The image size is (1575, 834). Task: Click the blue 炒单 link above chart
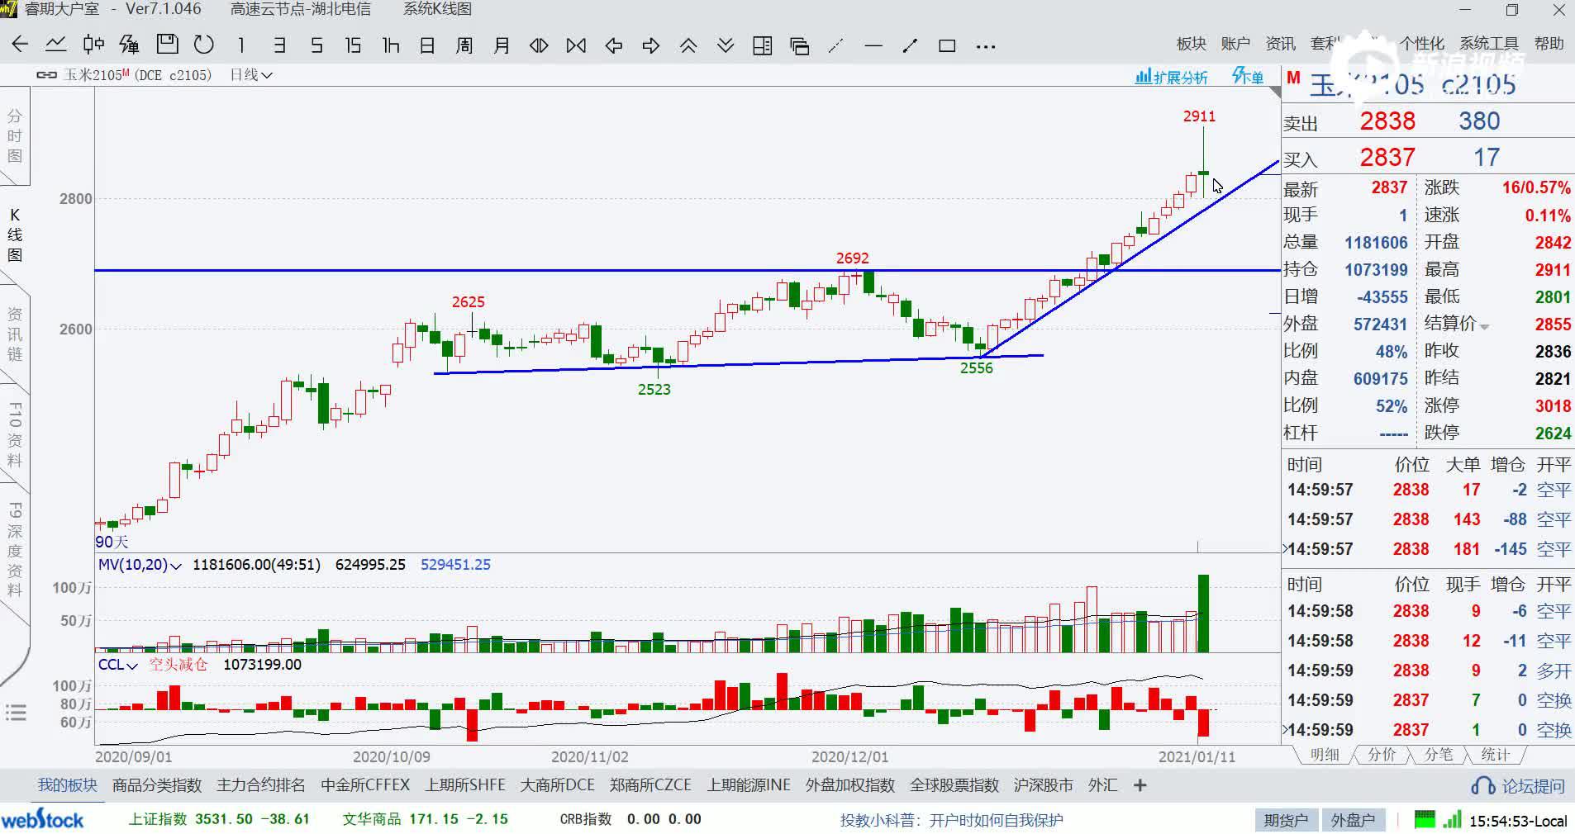click(x=1248, y=76)
